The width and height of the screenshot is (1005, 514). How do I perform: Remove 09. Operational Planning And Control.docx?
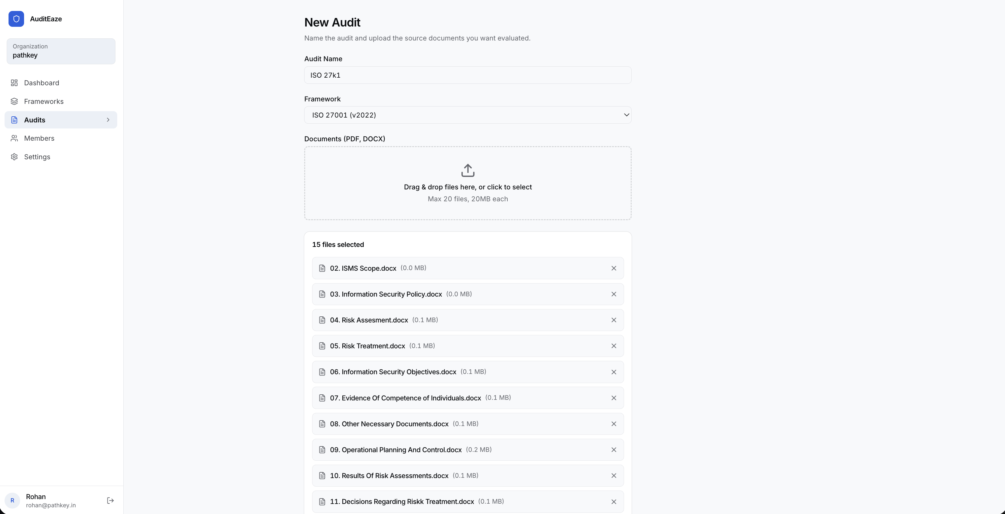(614, 450)
